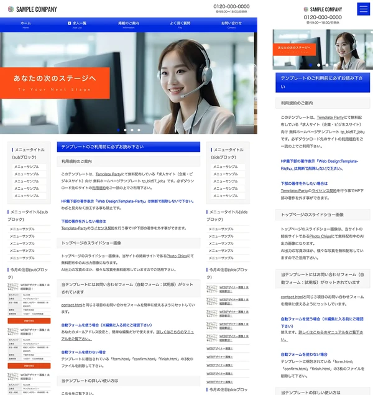Viewport: 373px width, 395px height.
Task: Select the blue slide dot on mobile hero
Action: tap(310, 65)
